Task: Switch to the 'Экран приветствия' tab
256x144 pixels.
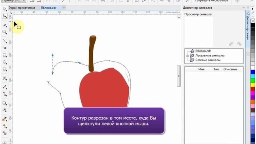Action: coord(22,8)
